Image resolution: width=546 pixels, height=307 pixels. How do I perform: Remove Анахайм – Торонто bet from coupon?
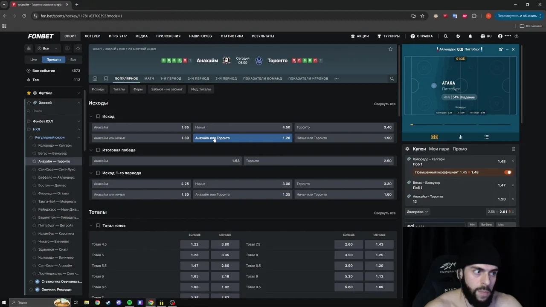513,199
